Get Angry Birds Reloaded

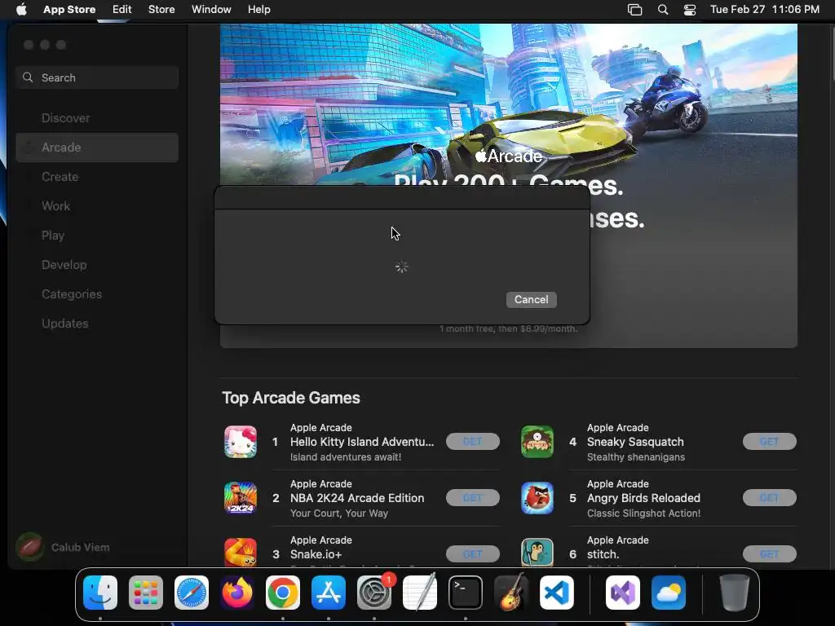click(x=770, y=498)
